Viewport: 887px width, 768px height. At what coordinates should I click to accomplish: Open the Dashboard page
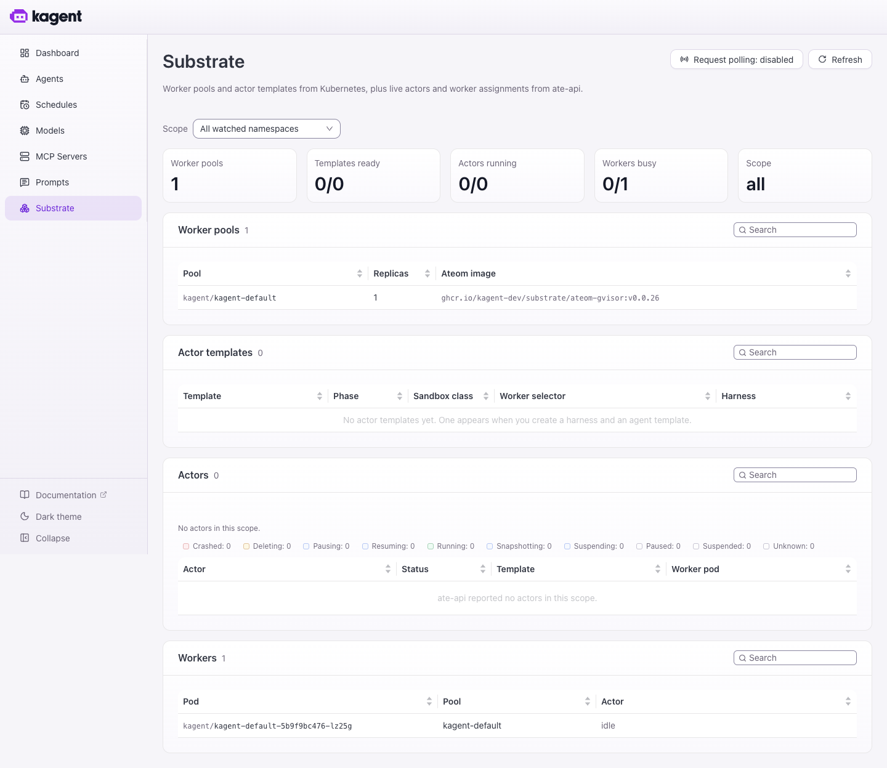[x=73, y=53]
